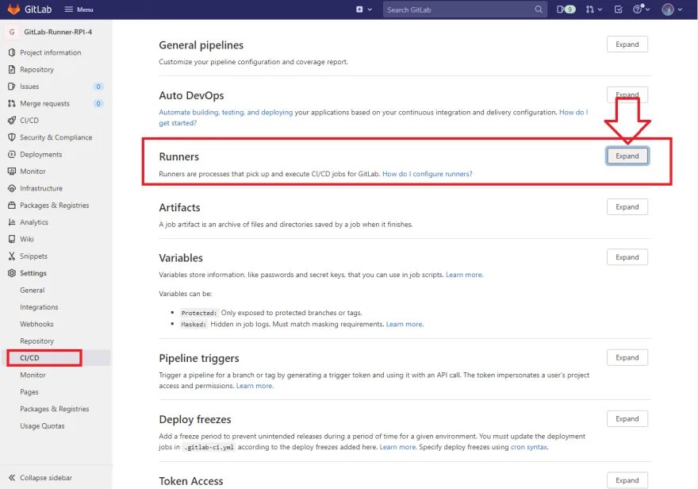Click Learn more in Deploy freezes
The width and height of the screenshot is (698, 489).
coord(398,447)
